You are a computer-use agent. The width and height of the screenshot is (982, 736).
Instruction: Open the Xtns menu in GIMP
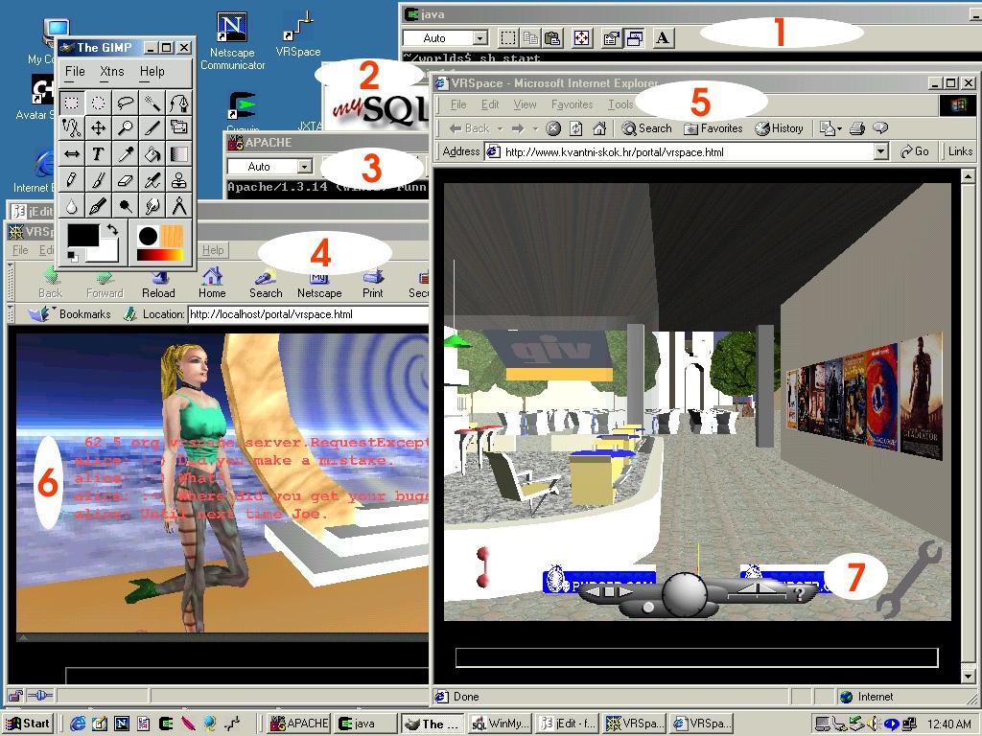tap(112, 71)
